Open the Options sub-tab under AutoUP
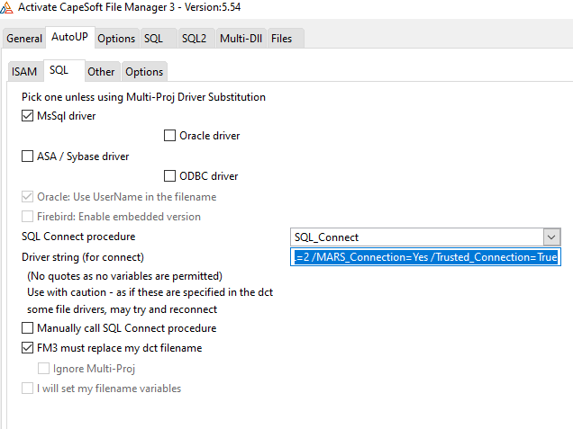 click(x=144, y=72)
